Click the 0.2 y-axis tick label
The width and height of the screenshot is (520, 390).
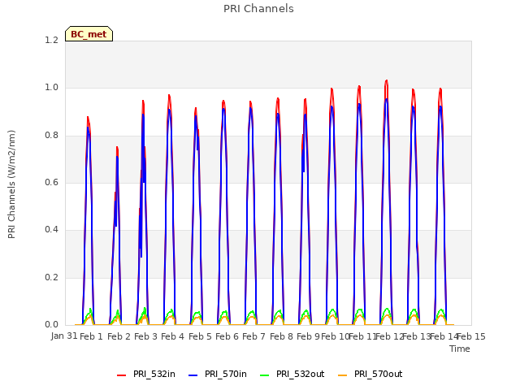[x=51, y=277]
